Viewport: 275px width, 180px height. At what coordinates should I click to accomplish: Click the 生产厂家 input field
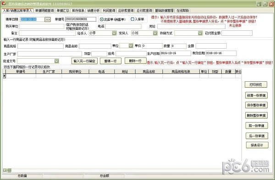pyautogui.click(x=49, y=54)
